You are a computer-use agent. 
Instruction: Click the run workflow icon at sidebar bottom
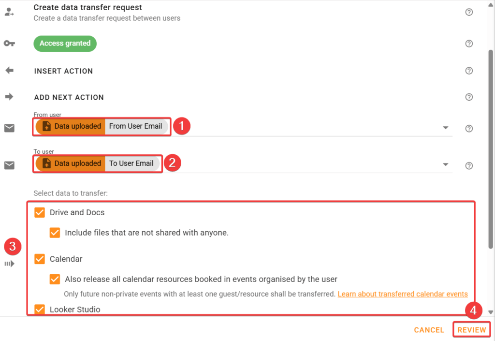coord(10,263)
